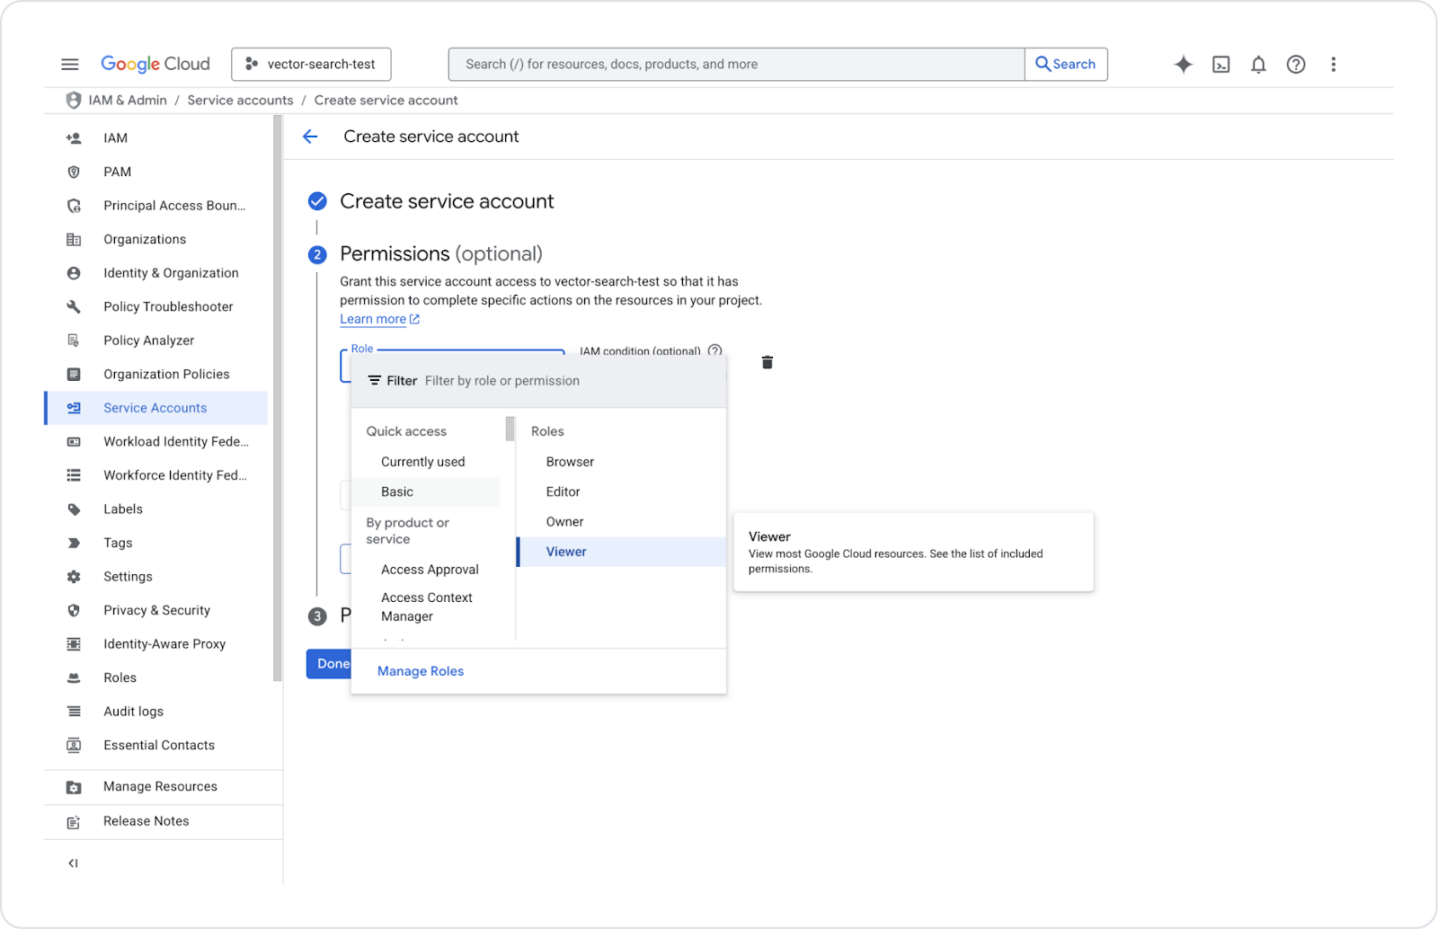
Task: Go back using the arrow icon
Action: 310,137
